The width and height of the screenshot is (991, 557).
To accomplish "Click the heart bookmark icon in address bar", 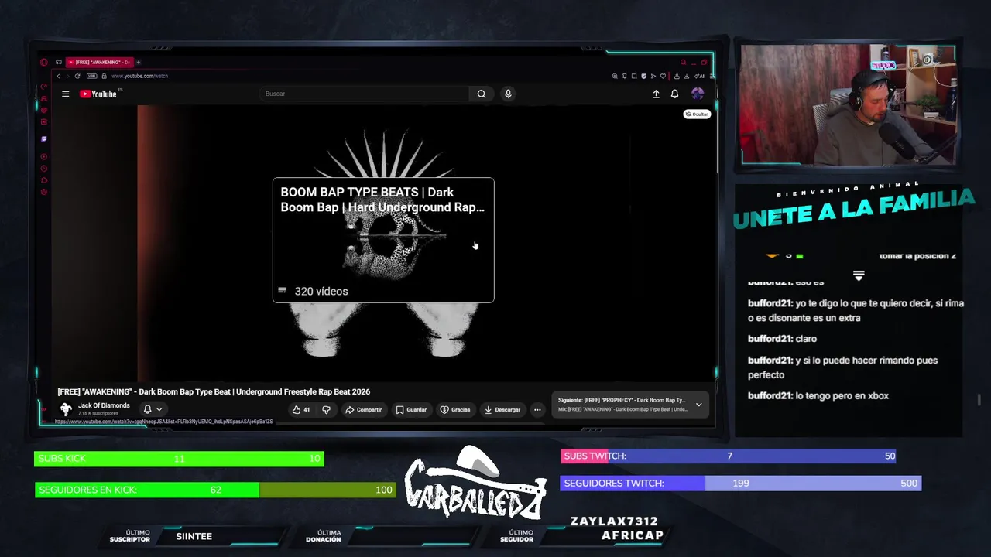I will coord(663,76).
